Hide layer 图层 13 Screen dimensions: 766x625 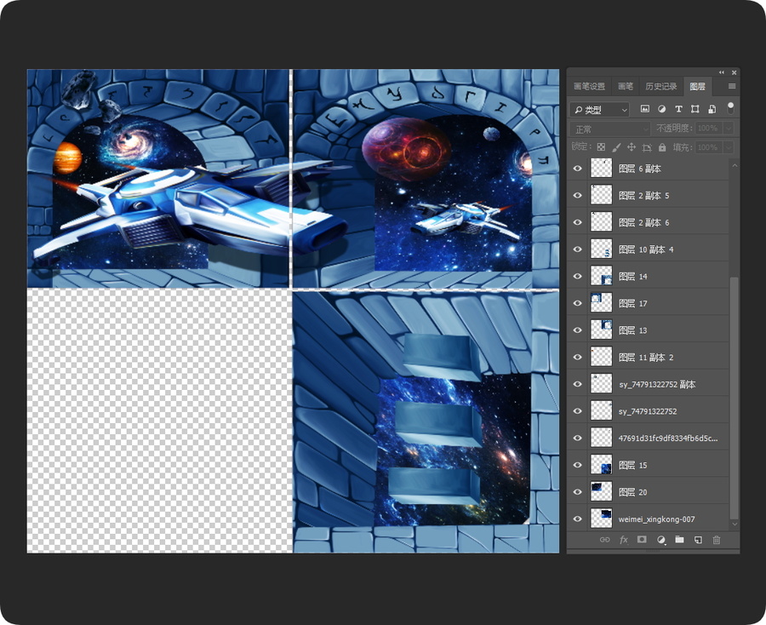[577, 330]
